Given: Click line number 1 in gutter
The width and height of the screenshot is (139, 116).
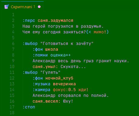Looking at the screenshot, I should click(x=13, y=15).
